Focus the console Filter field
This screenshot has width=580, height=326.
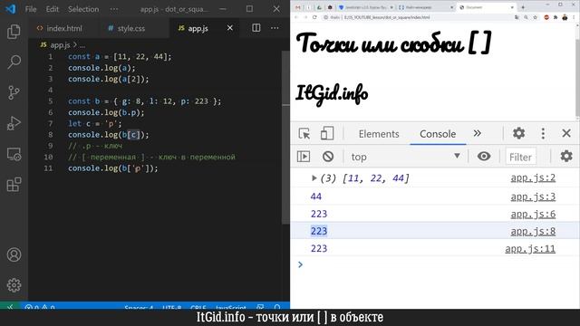pyautogui.click(x=520, y=157)
